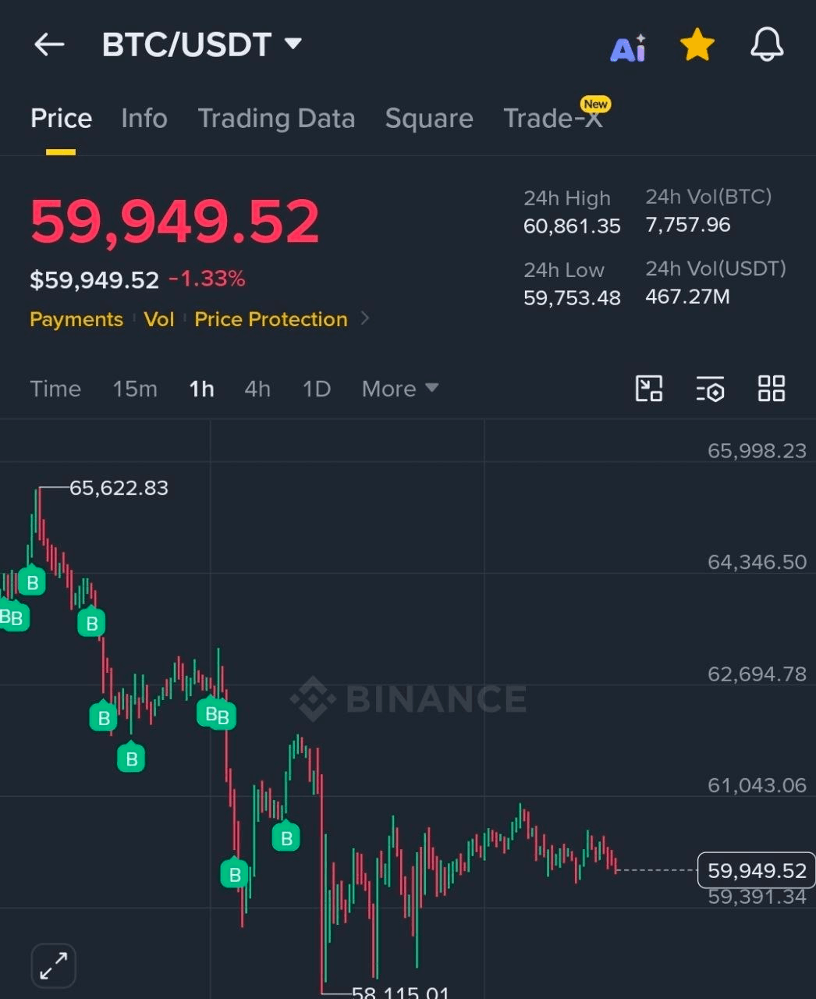Open the chart drawing tools icon
The width and height of the screenshot is (816, 999).
point(649,388)
